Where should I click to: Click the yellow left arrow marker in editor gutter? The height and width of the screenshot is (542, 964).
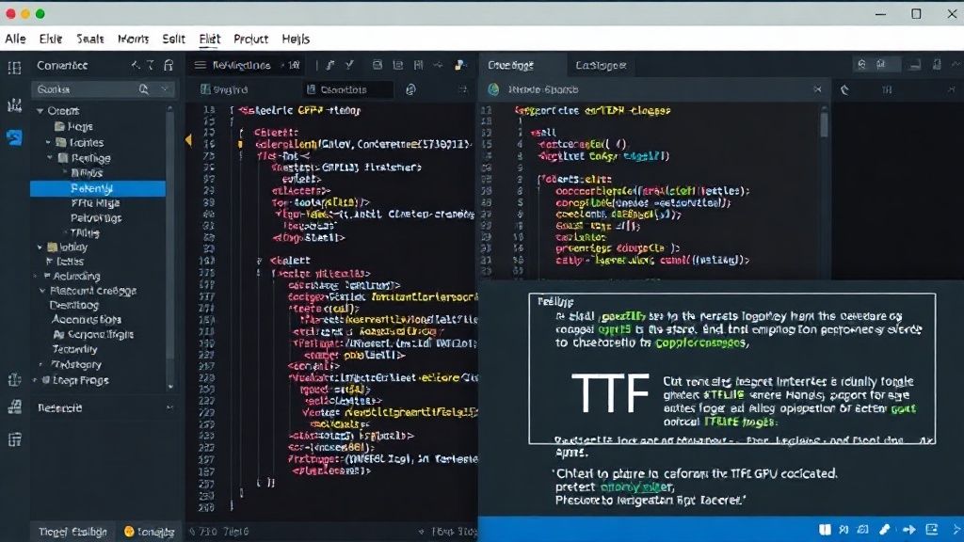[x=188, y=141]
